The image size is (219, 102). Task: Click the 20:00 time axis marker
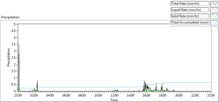point(179,96)
